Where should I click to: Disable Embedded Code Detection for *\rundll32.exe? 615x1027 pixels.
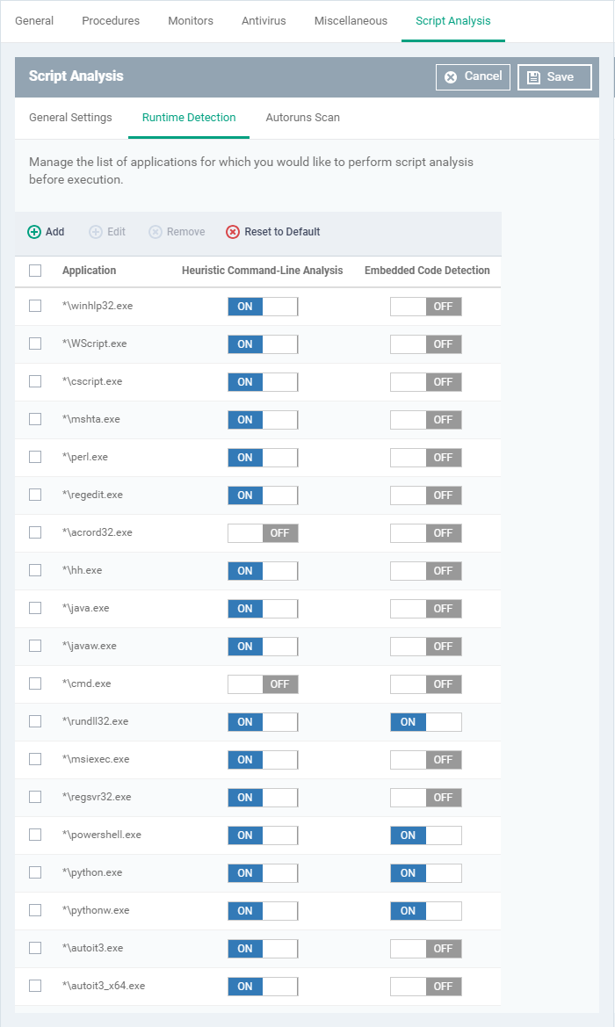click(426, 721)
